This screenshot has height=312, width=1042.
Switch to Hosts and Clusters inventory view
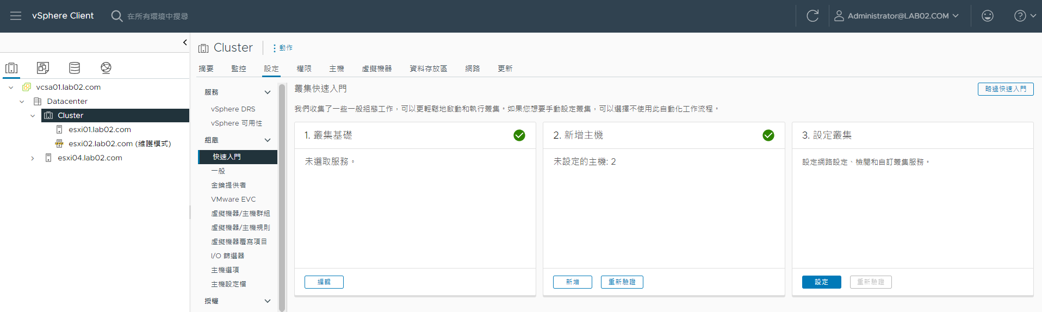click(x=11, y=68)
